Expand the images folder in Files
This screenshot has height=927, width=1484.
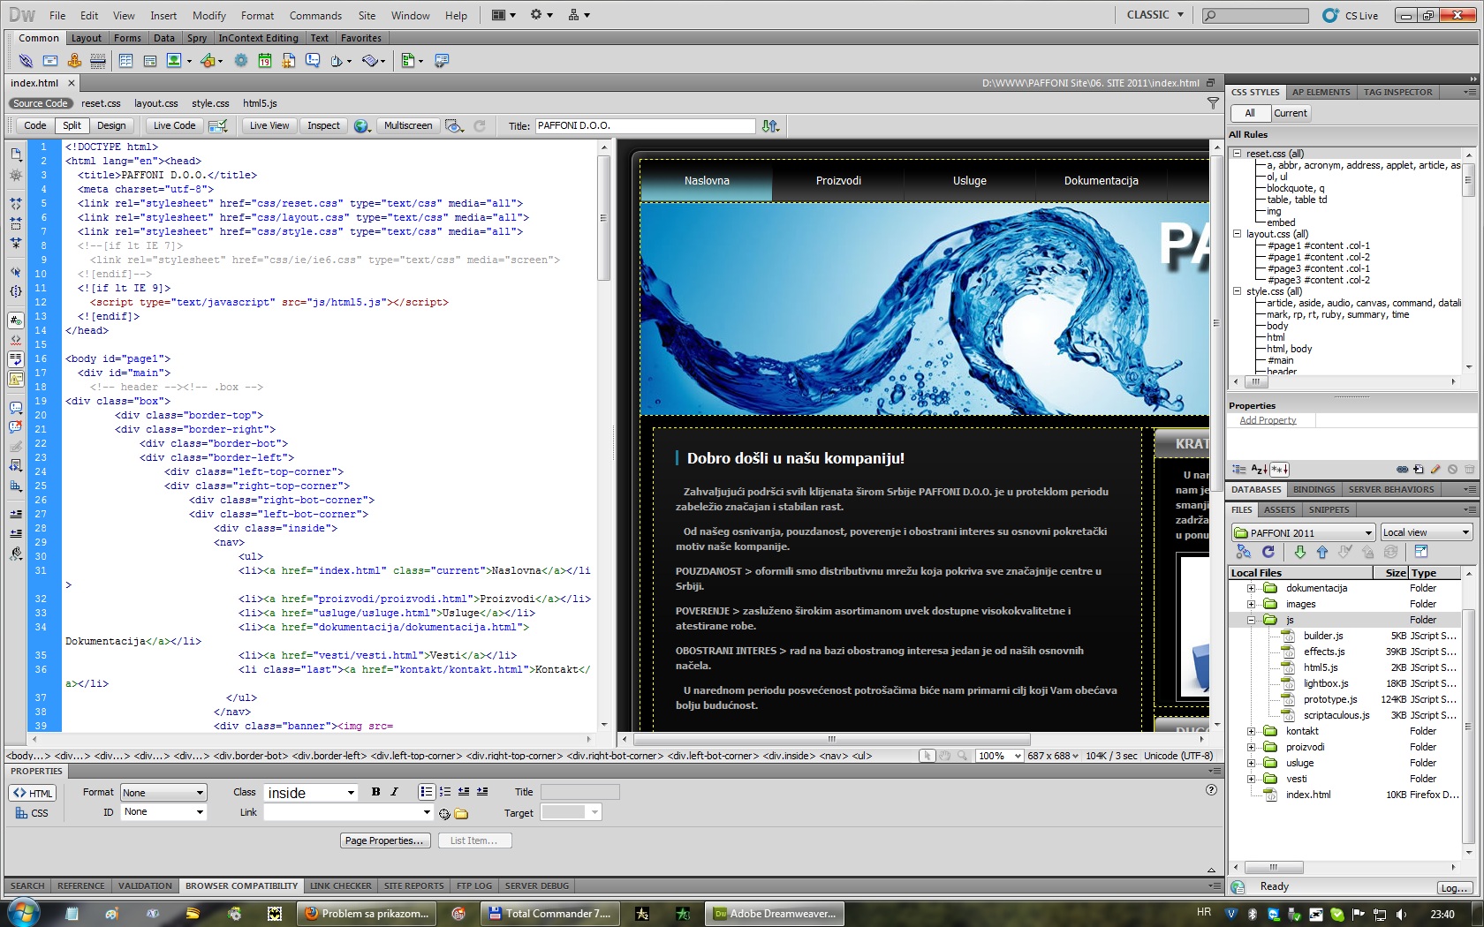point(1251,604)
